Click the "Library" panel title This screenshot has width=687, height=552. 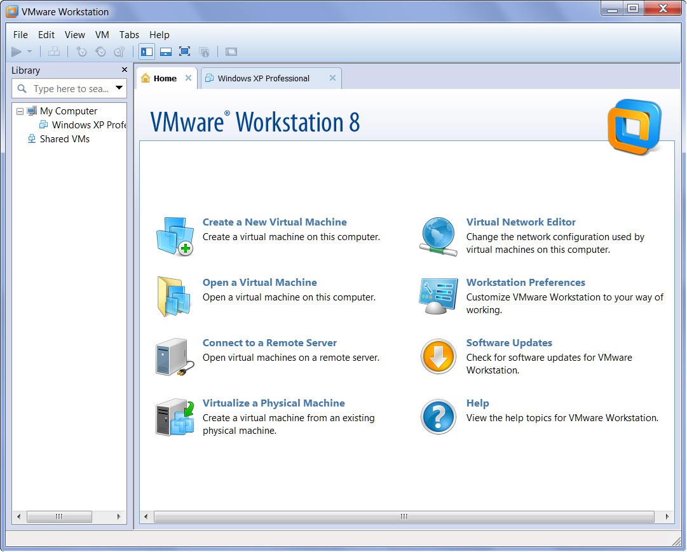coord(26,71)
